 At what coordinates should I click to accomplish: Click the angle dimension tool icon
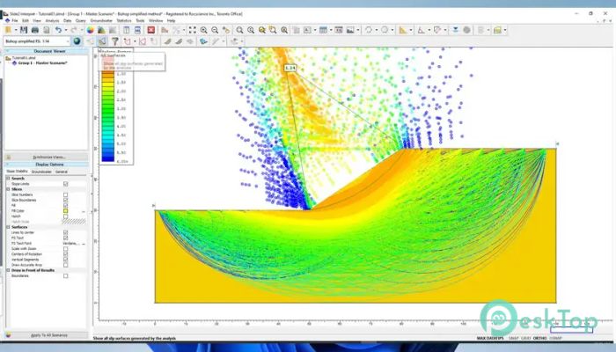pyautogui.click(x=421, y=30)
